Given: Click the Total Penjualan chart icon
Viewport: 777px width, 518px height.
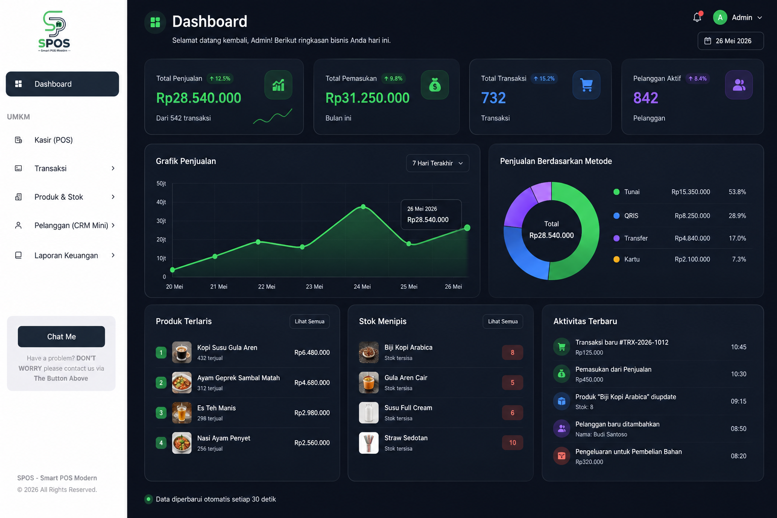Looking at the screenshot, I should click(x=278, y=84).
